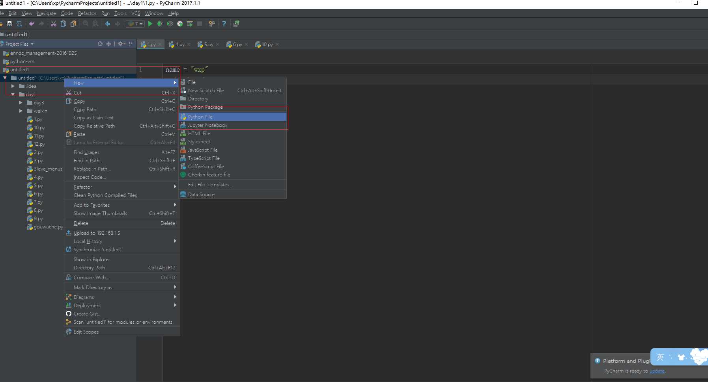Click Delete in the context menu
This screenshot has width=708, height=382.
coord(122,223)
